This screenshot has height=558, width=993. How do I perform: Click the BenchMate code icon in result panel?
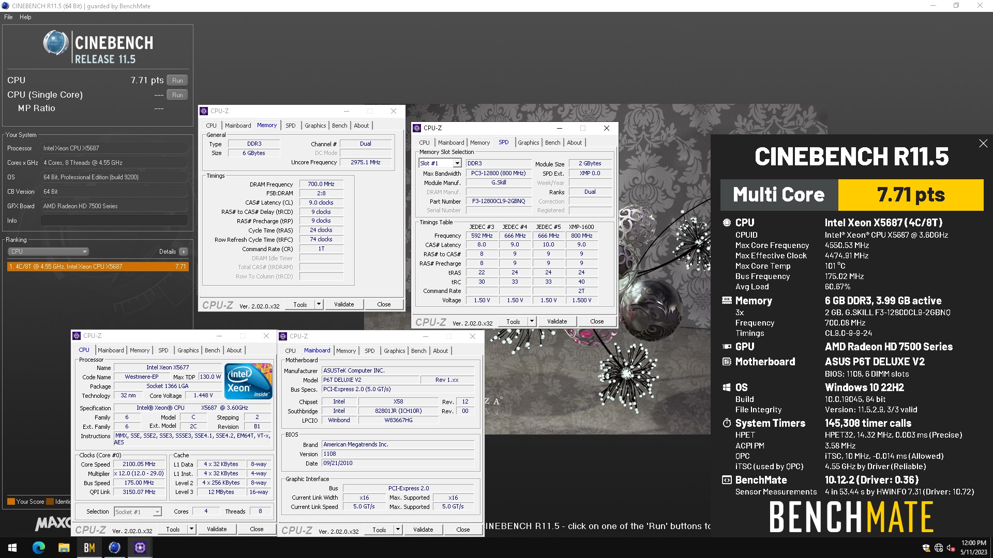point(727,480)
